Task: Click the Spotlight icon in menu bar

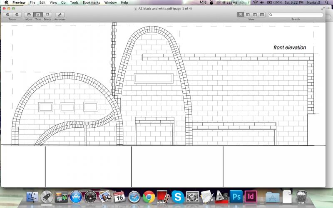Action: [x=328, y=2]
